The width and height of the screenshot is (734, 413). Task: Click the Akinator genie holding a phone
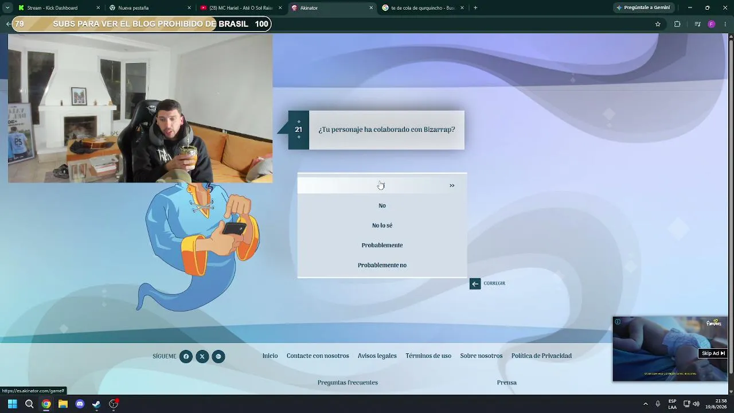tap(198, 247)
